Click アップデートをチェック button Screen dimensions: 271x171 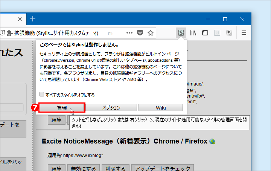[x=163, y=168]
